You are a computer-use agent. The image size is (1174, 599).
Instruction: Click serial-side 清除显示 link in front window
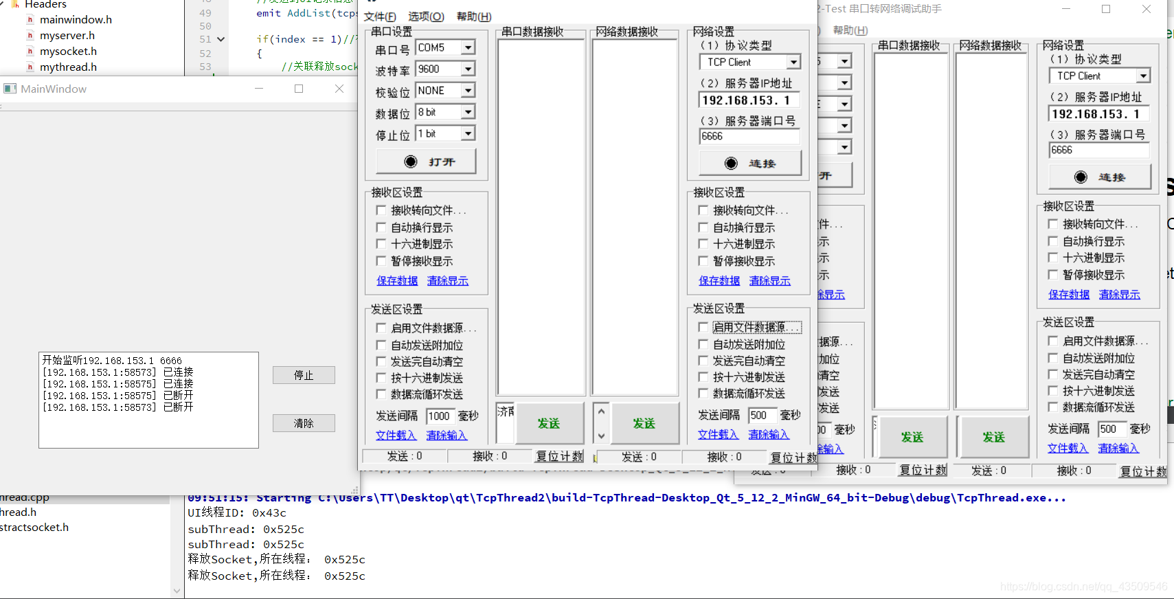point(448,280)
